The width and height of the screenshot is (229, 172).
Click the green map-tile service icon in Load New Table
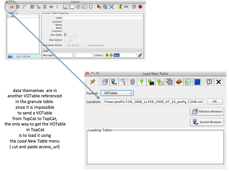(188, 82)
